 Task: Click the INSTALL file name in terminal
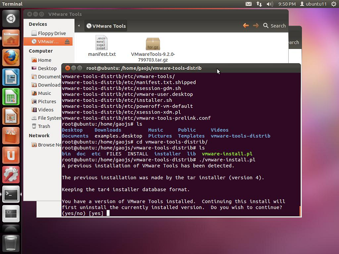pyautogui.click(x=138, y=154)
